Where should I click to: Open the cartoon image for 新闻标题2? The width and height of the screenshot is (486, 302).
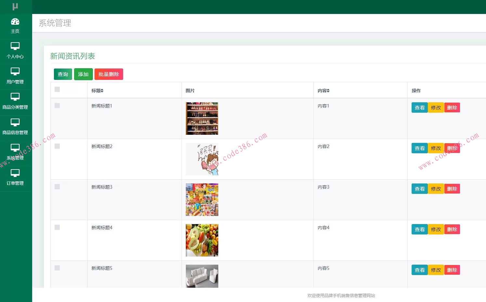202,159
